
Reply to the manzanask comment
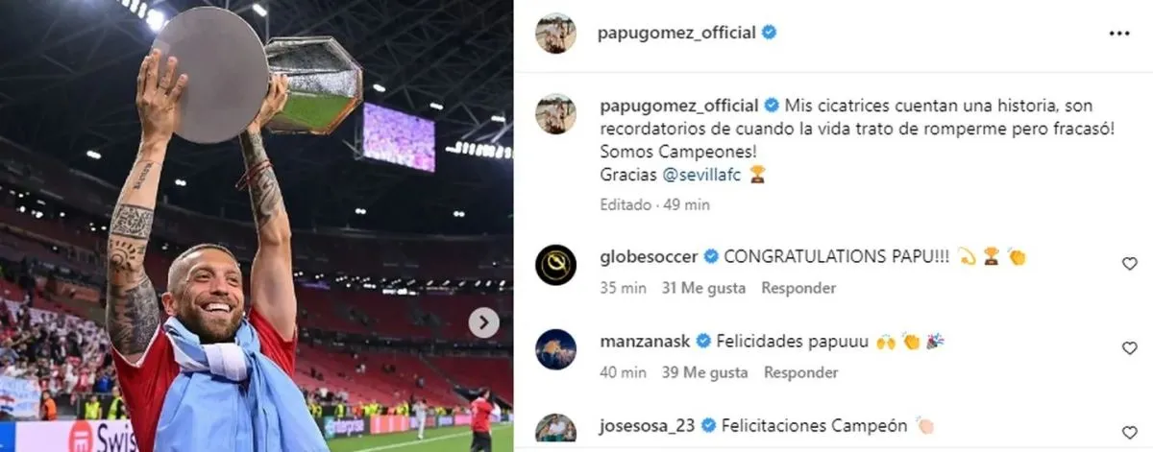point(798,372)
